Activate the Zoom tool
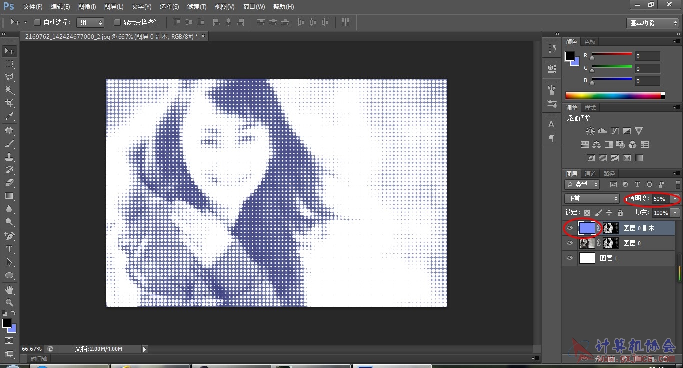Viewport: 683px width, 368px height. pos(9,303)
